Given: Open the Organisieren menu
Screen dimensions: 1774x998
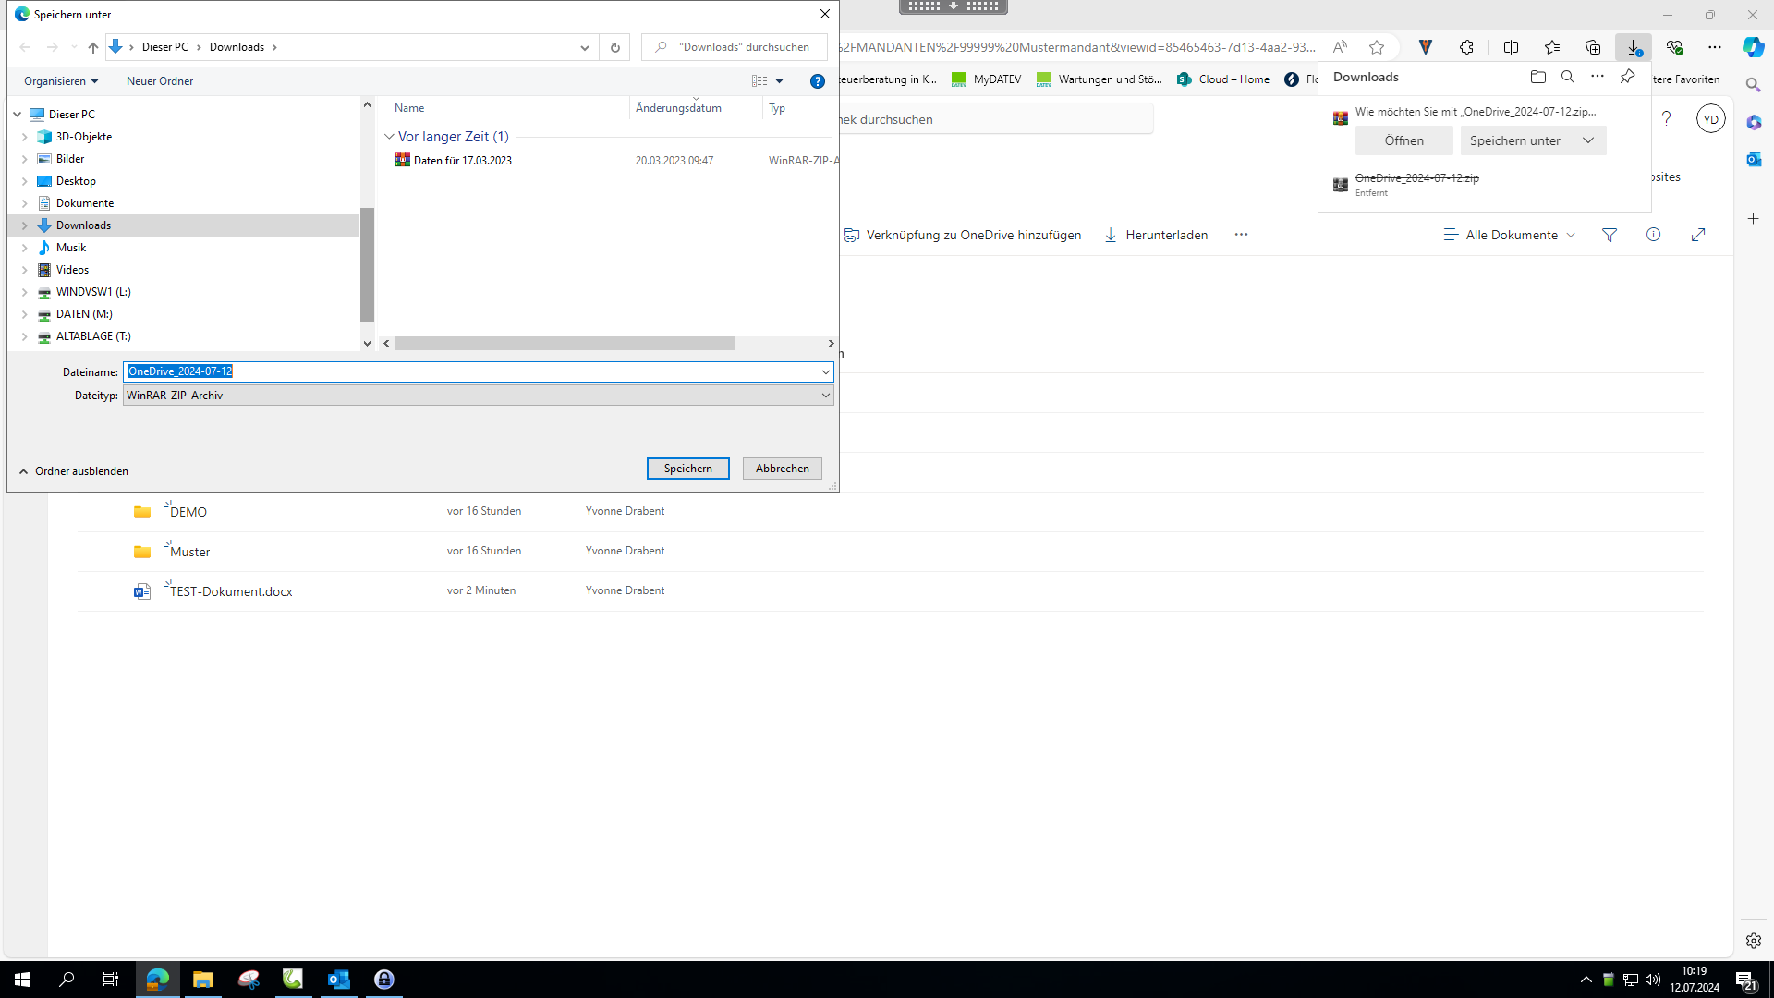Looking at the screenshot, I should (x=61, y=81).
